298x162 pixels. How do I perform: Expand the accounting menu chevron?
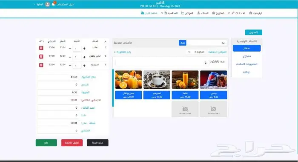pyautogui.click(x=162, y=13)
